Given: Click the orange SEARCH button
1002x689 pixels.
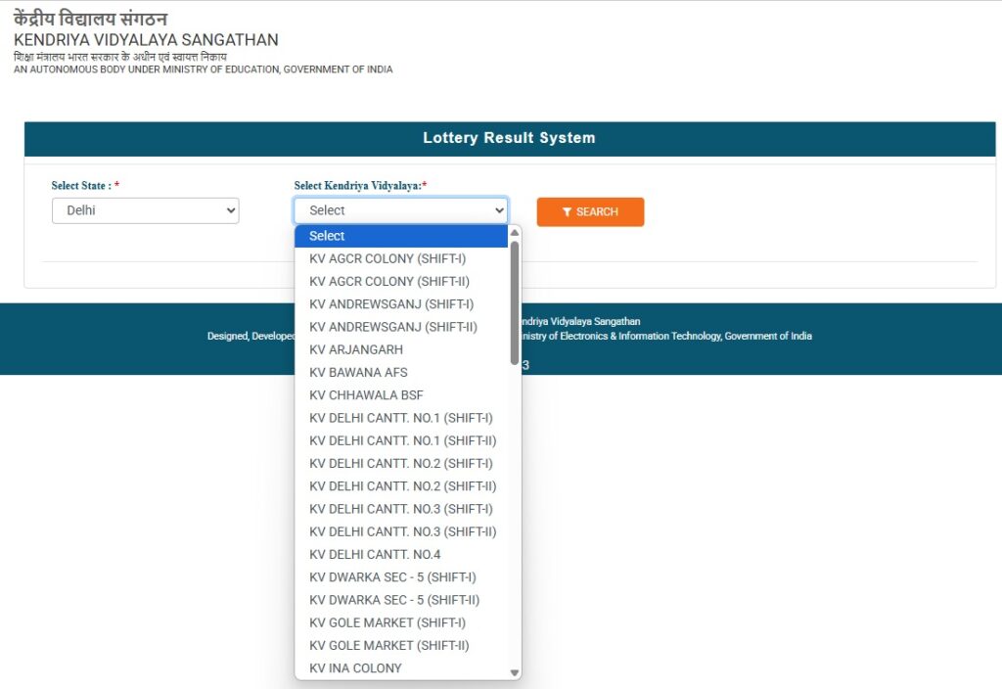Looking at the screenshot, I should pyautogui.click(x=590, y=211).
